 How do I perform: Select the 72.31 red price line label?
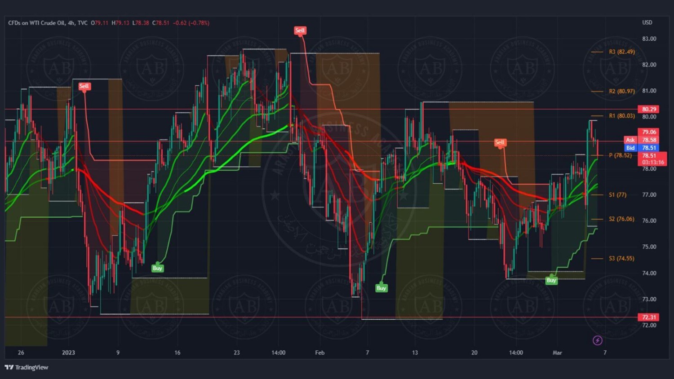click(x=649, y=317)
